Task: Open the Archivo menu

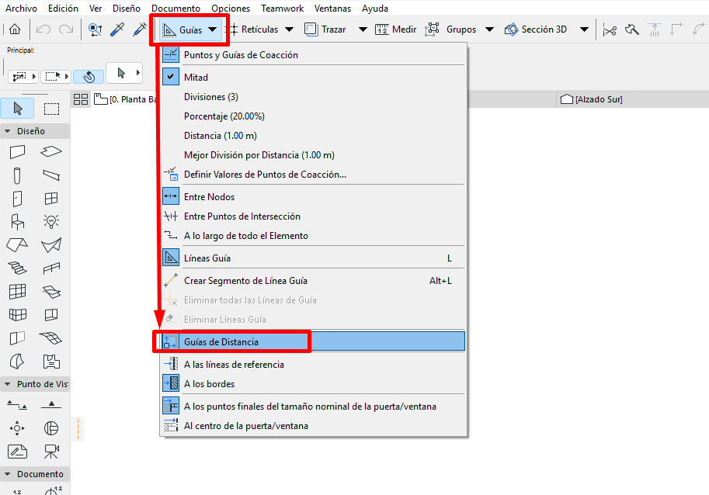Action: [x=21, y=8]
